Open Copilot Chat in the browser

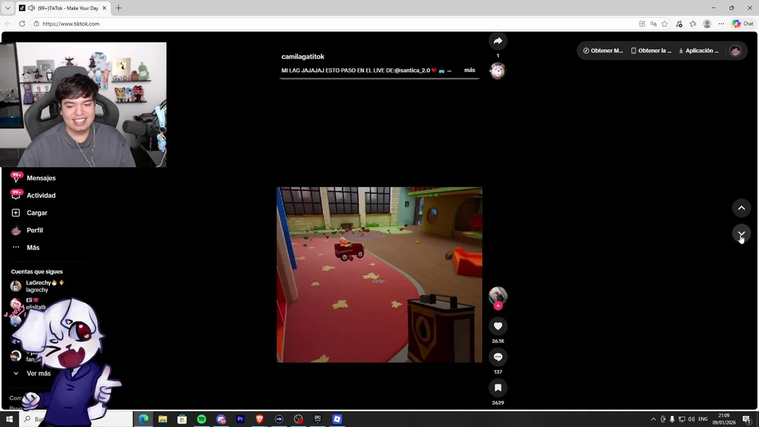(x=742, y=24)
